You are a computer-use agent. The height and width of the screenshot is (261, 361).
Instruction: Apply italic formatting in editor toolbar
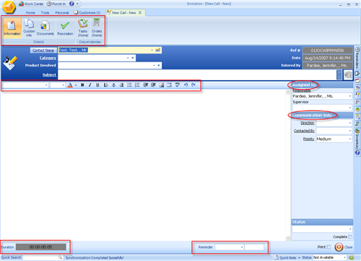(x=90, y=85)
